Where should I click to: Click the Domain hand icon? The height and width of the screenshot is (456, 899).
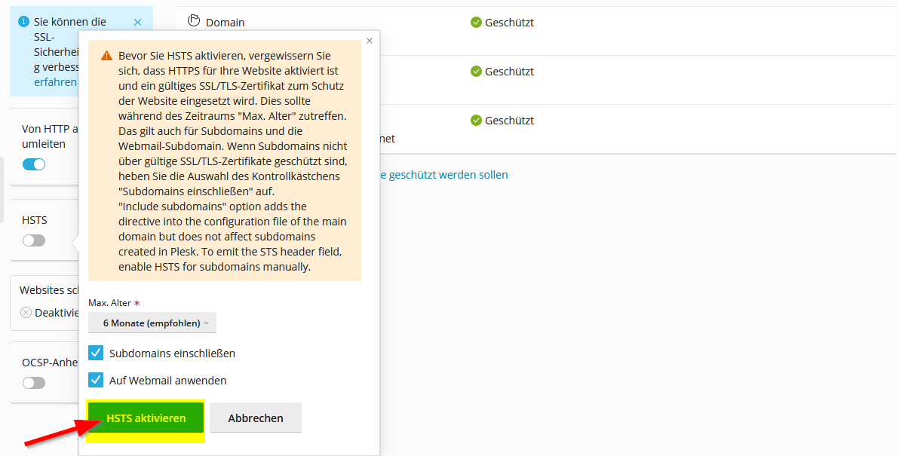[x=195, y=21]
